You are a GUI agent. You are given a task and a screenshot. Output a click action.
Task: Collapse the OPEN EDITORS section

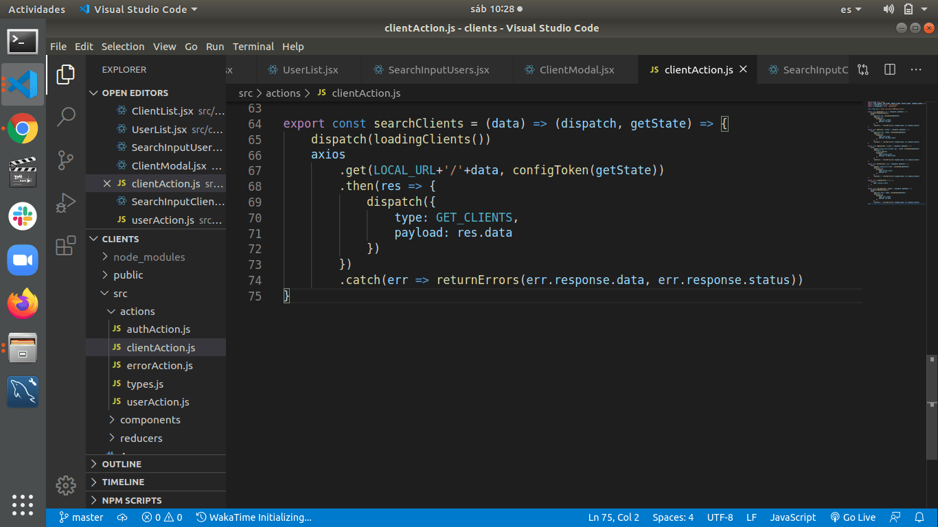135,93
